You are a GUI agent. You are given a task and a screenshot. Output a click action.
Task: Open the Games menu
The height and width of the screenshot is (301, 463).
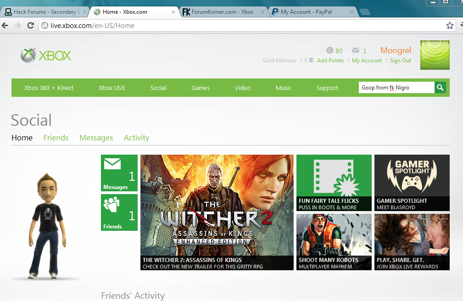click(201, 88)
